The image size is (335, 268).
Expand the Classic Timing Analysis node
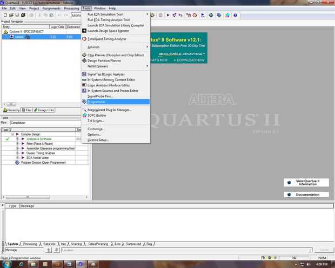coord(18,153)
